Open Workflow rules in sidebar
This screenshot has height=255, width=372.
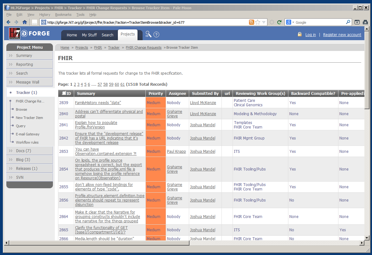pyautogui.click(x=27, y=142)
